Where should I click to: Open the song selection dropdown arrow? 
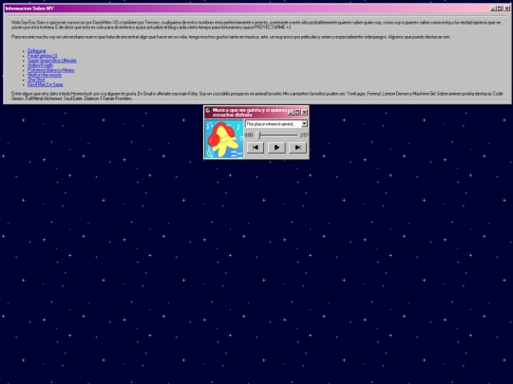pyautogui.click(x=304, y=124)
